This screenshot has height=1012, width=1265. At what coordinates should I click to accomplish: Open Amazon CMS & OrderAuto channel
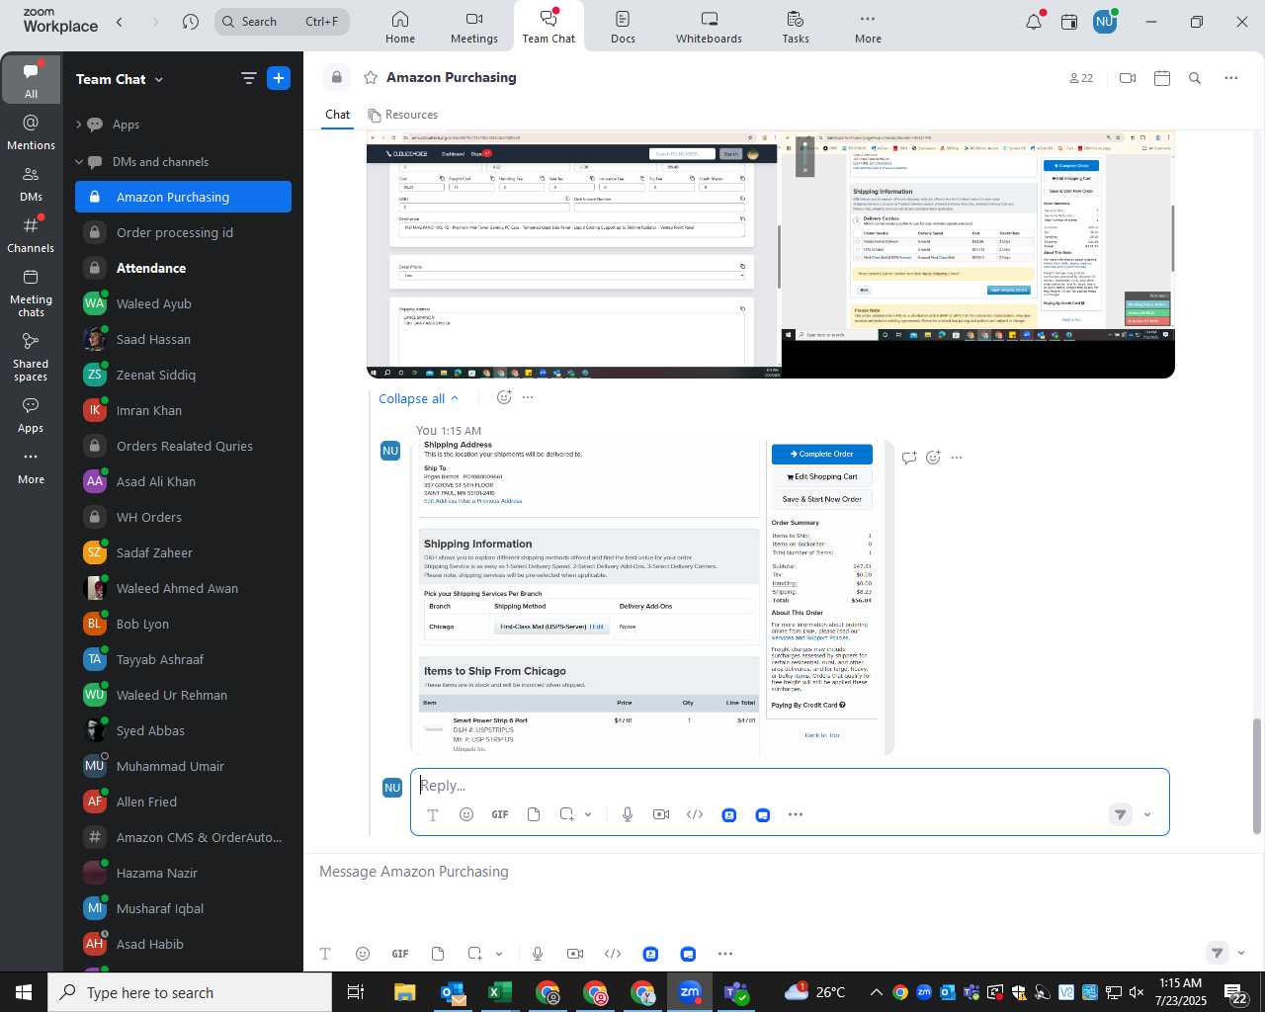point(184,837)
